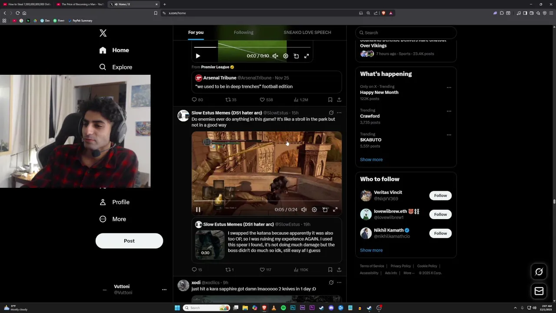Seek the Slow Estus video progress bar
The height and width of the screenshot is (313, 556).
click(x=266, y=201)
